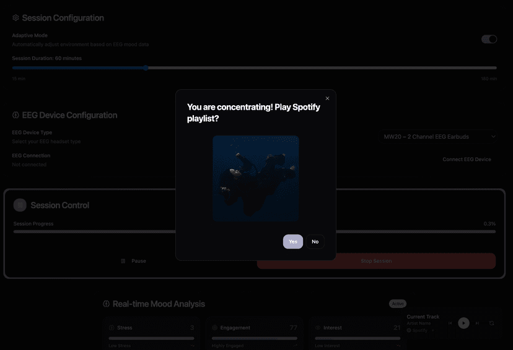Image resolution: width=513 pixels, height=350 pixels.
Task: Click Yes to play Spotify playlist
Action: pyautogui.click(x=293, y=242)
